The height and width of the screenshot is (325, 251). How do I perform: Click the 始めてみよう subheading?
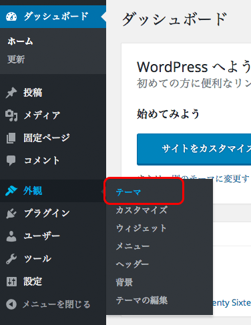(168, 114)
